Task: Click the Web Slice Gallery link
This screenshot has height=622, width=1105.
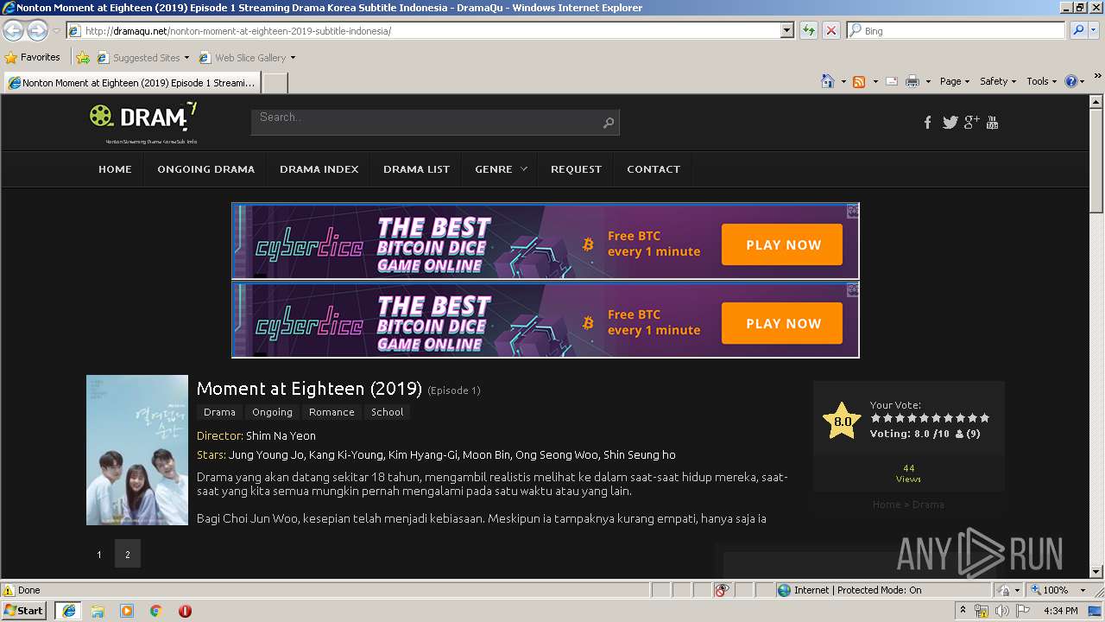Action: (x=247, y=58)
